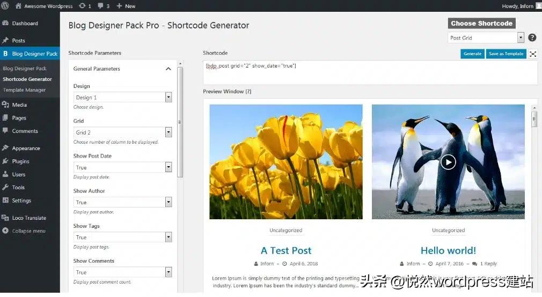Image resolution: width=542 pixels, height=297 pixels.
Task: Open the A Test Post title link
Action: pyautogui.click(x=285, y=250)
